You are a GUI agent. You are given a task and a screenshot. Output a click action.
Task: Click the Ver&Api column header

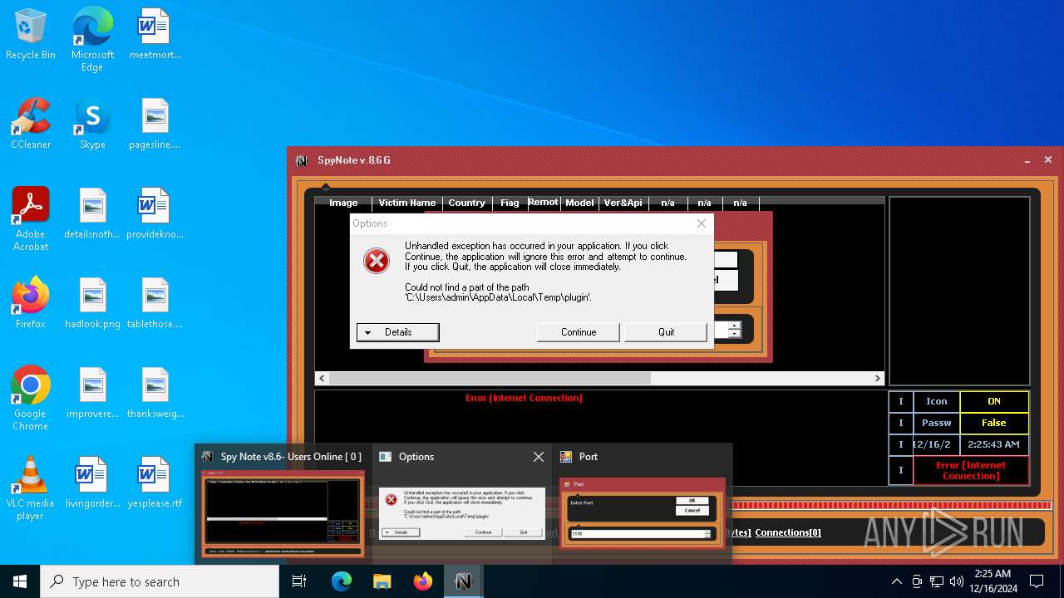coord(623,203)
